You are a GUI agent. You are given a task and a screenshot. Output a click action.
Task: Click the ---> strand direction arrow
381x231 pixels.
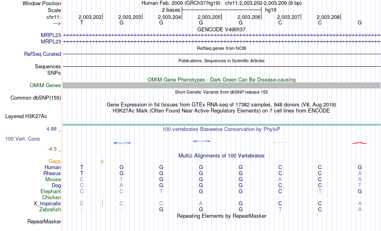point(57,23)
